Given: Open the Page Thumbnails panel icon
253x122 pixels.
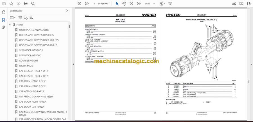Looking at the screenshot, I should [4, 12].
